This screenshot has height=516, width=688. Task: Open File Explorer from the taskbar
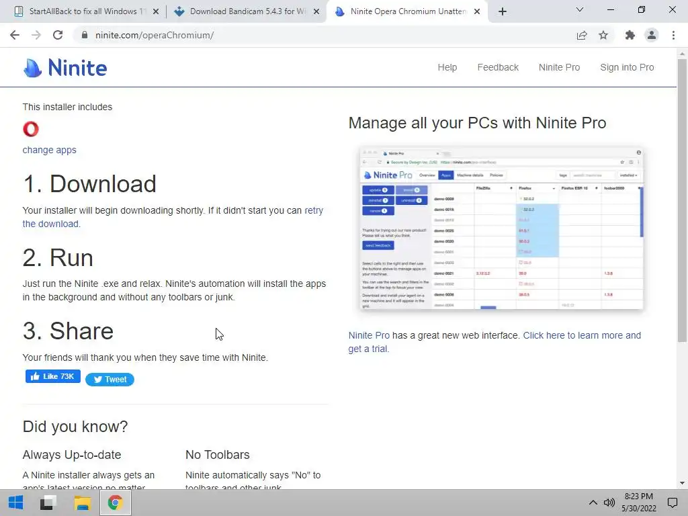[82, 503]
